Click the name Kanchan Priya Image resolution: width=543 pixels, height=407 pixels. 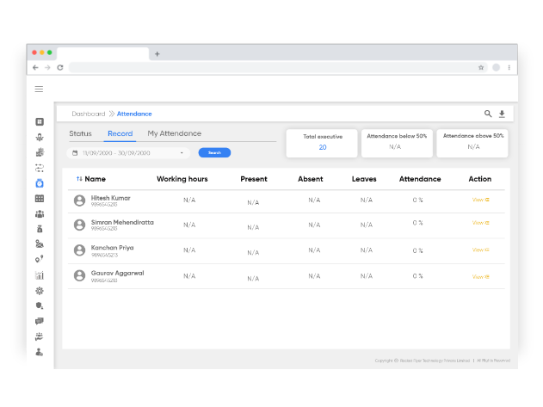pos(112,248)
